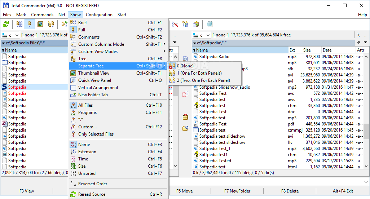
Task: Click the pack files gift box icon
Action: pyautogui.click(x=185, y=117)
